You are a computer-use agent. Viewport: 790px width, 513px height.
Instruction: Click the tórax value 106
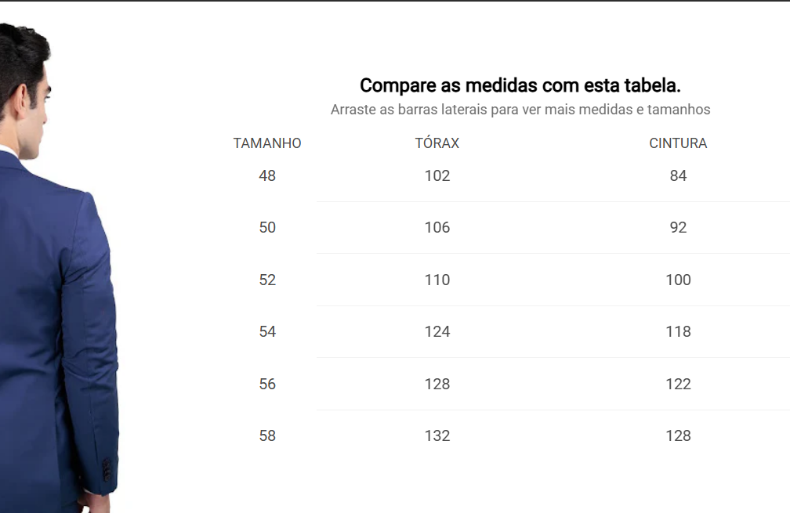tap(437, 228)
